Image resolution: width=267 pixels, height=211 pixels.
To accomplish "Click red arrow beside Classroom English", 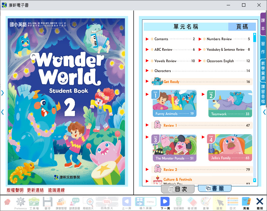I will [x=200, y=61].
